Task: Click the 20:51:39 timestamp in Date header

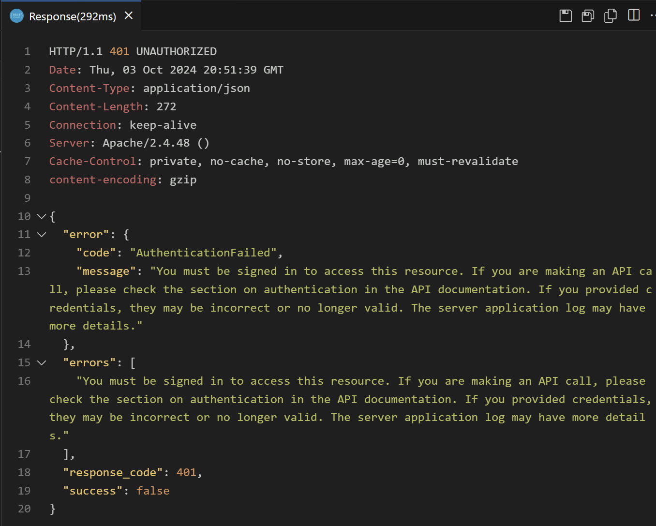Action: point(230,70)
